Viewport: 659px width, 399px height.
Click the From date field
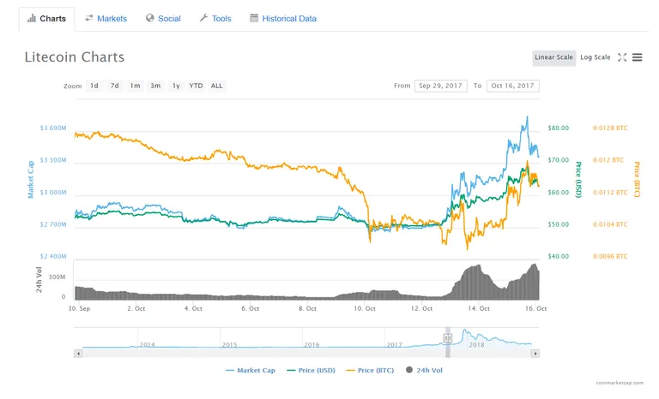coord(440,86)
